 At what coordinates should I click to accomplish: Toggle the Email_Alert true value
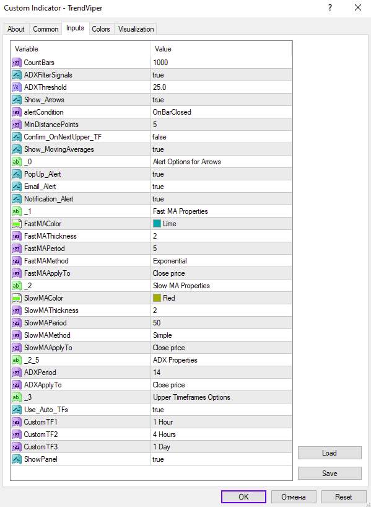(221, 187)
